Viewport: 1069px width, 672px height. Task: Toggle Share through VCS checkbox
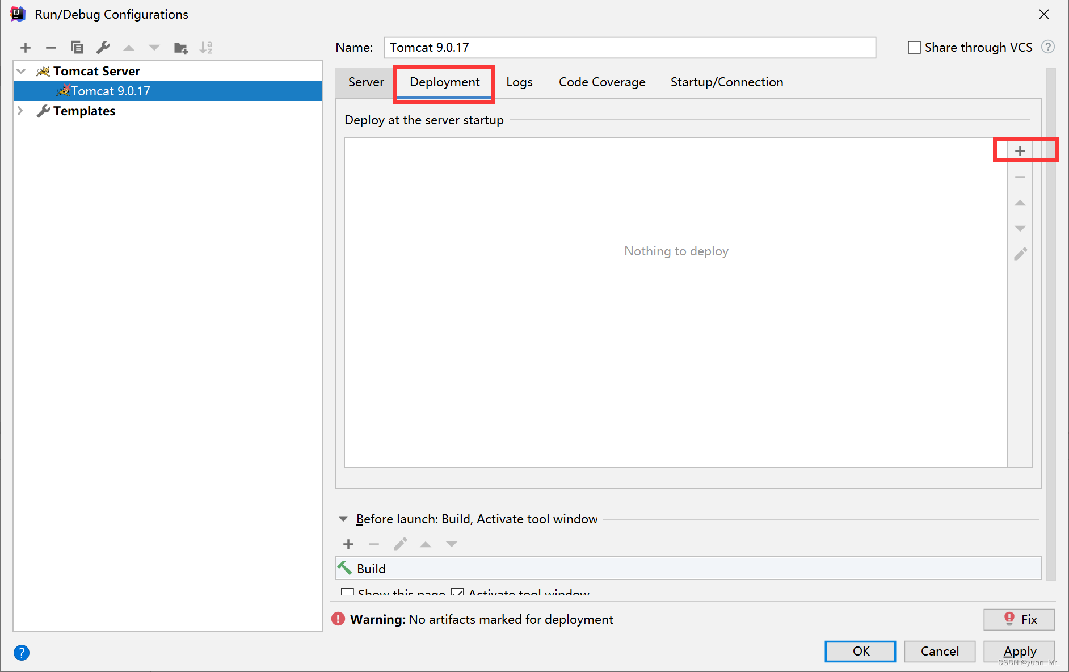click(914, 47)
